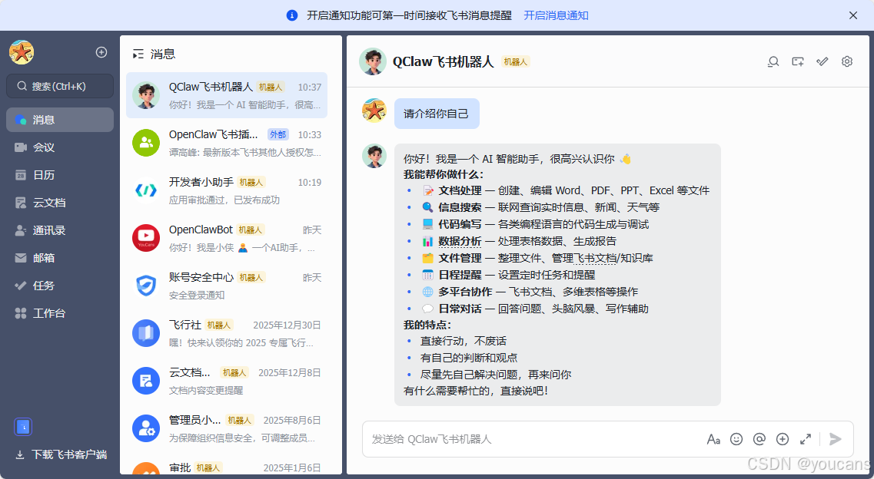This screenshot has width=874, height=479.
Task: Insert an emoji into the message box
Action: (x=736, y=438)
